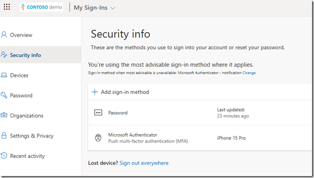Screen dimensions: 314x178
Task: Click the 'Lost device?' text
Action: pyautogui.click(x=103, y=163)
